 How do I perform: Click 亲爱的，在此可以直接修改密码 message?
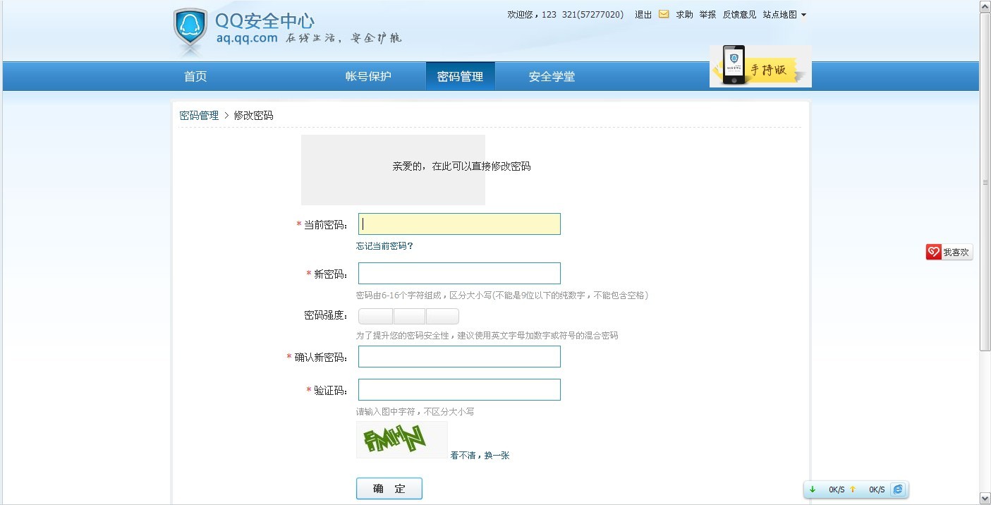click(x=461, y=166)
